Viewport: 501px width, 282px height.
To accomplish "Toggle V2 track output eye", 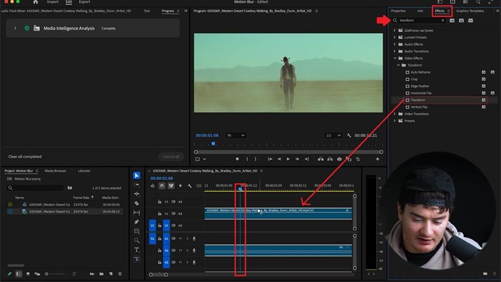I will pos(180,214).
